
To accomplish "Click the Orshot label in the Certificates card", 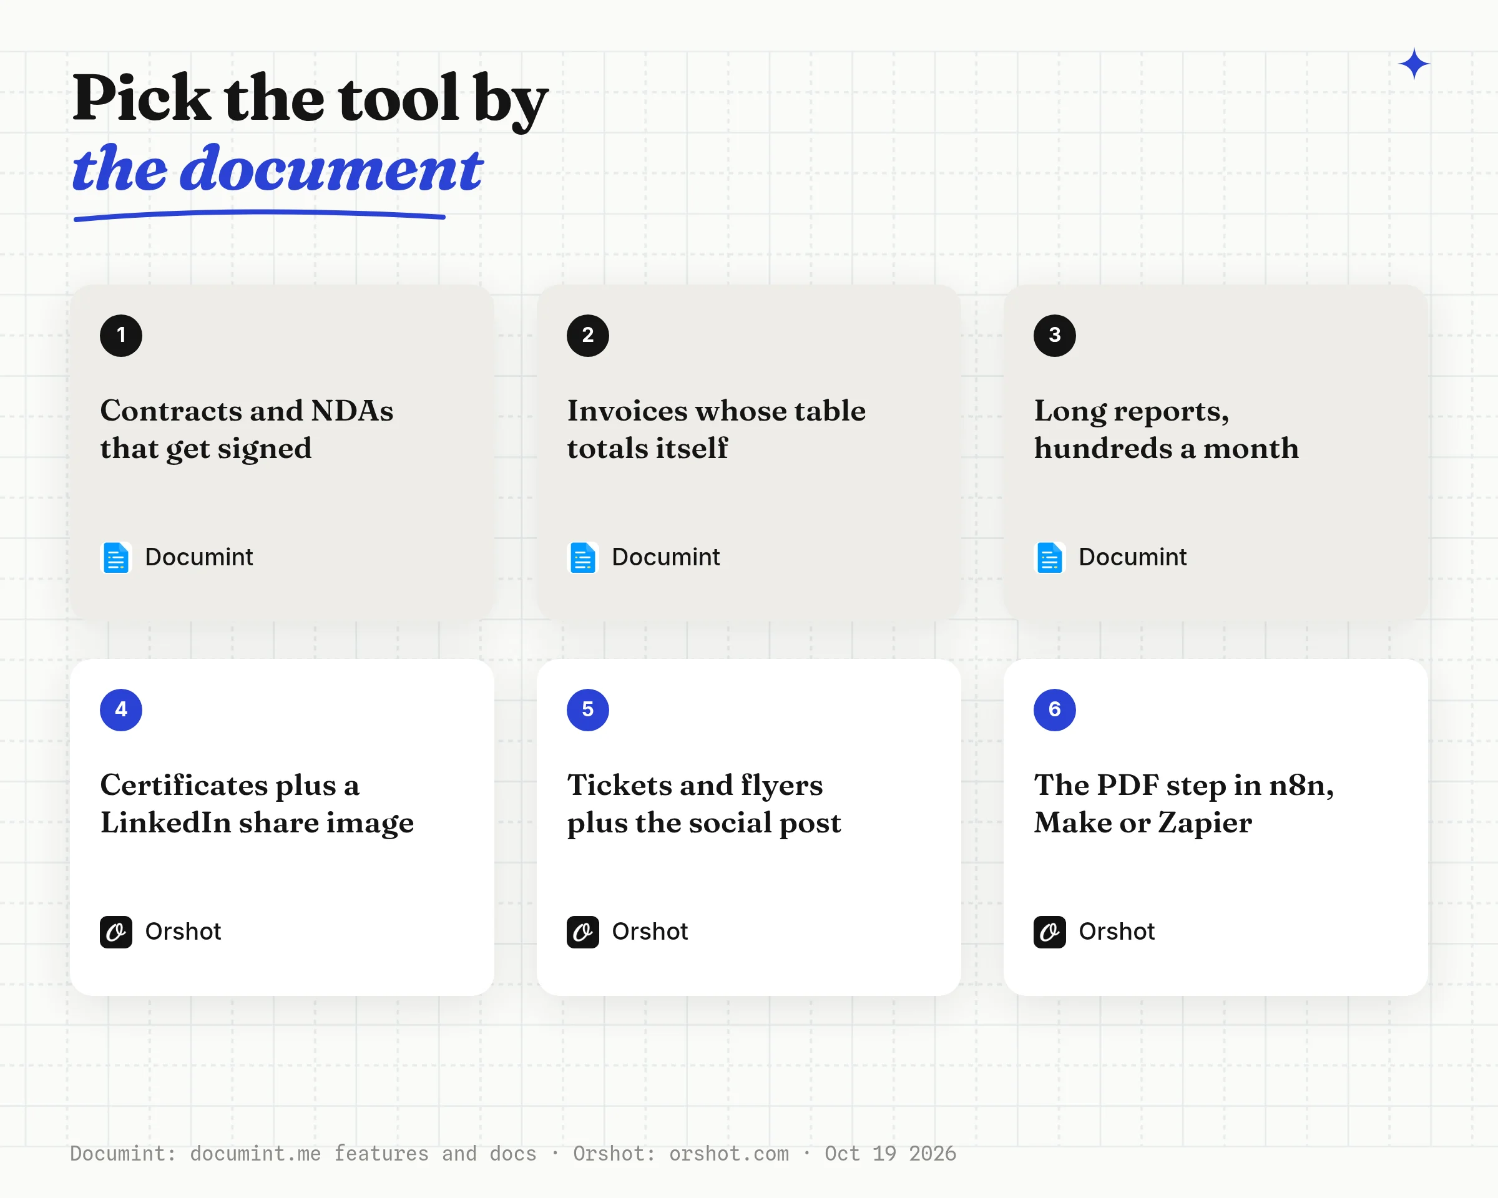I will (x=183, y=932).
